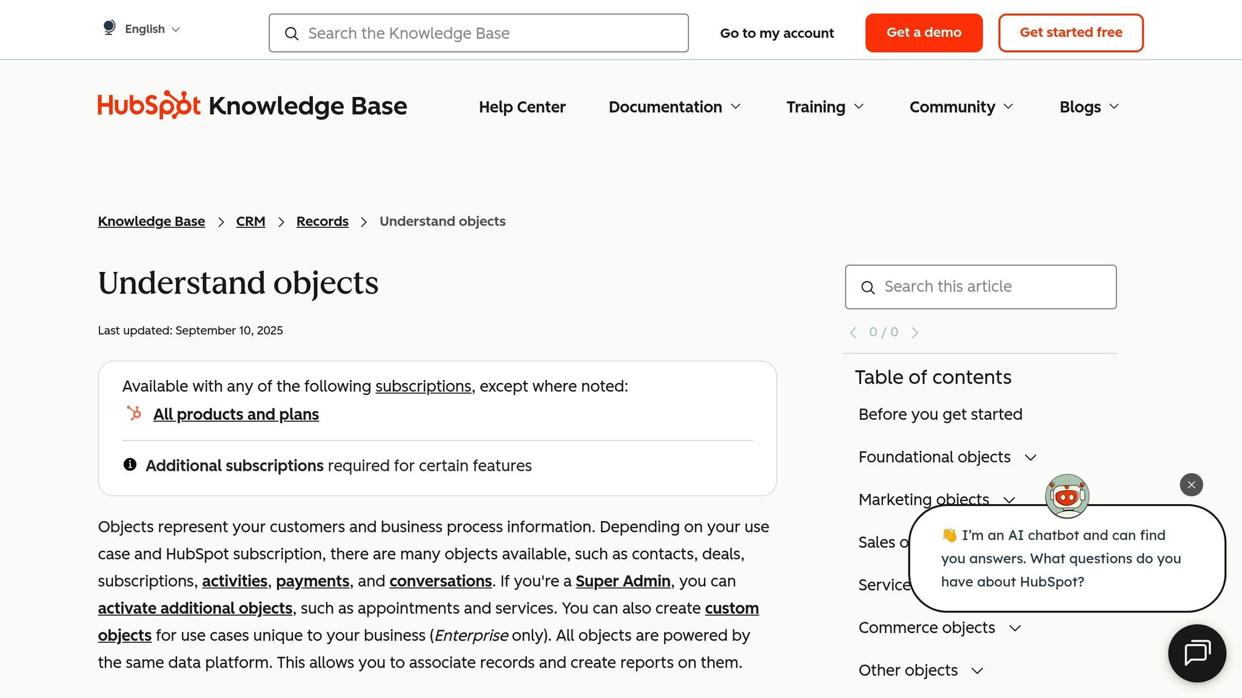Expand the Foundational objects section

[1030, 457]
